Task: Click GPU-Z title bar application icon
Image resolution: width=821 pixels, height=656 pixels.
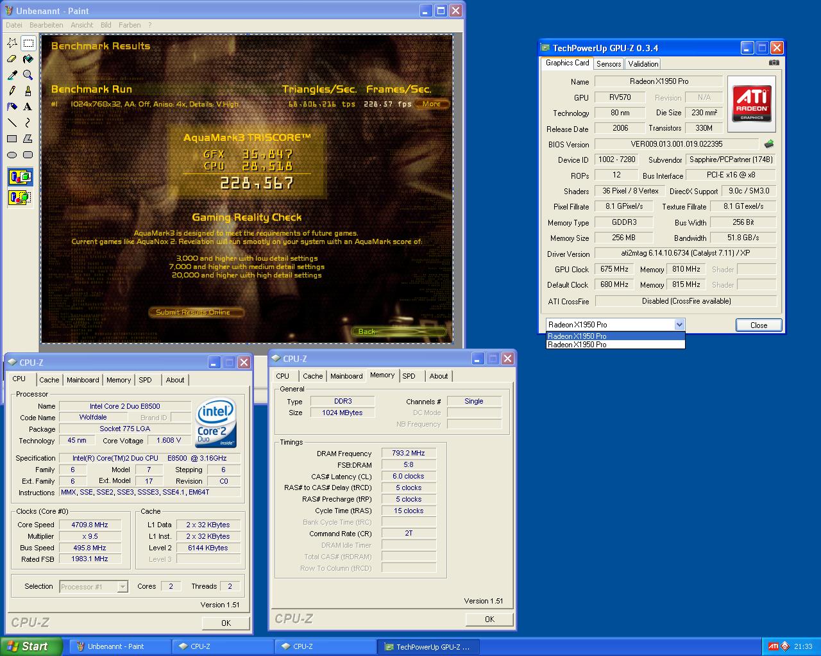Action: [545, 48]
